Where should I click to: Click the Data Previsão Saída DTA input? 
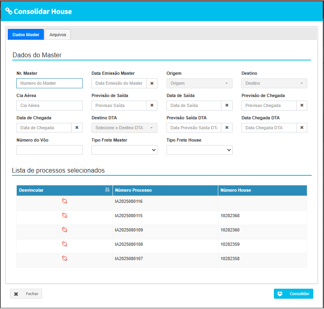point(194,128)
